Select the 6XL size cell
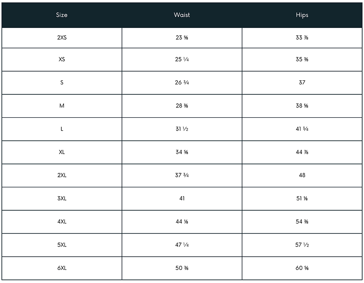The image size is (364, 283). click(x=62, y=268)
